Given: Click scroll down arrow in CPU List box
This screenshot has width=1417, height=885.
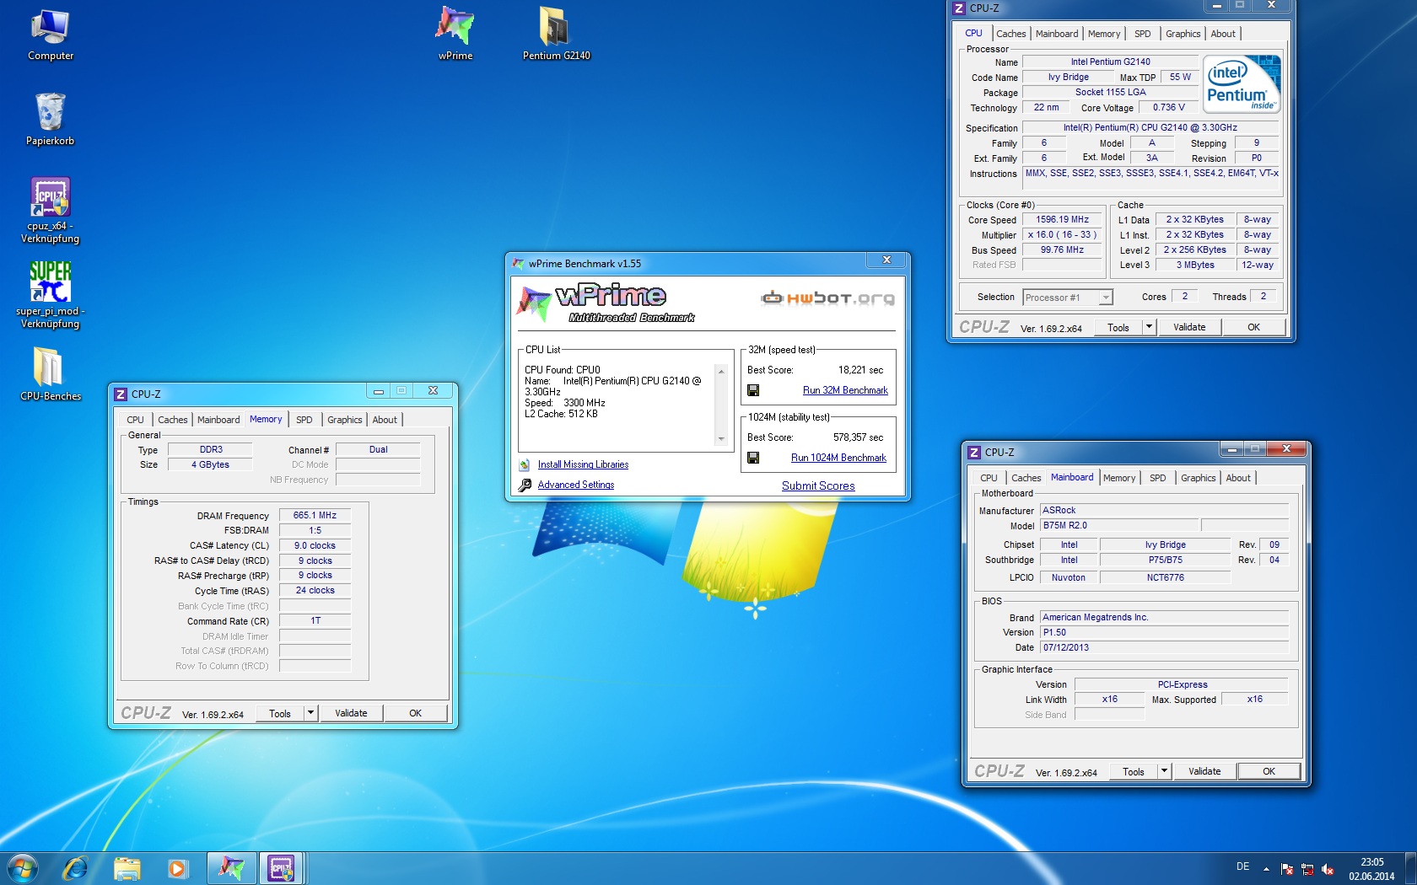Looking at the screenshot, I should point(721,439).
